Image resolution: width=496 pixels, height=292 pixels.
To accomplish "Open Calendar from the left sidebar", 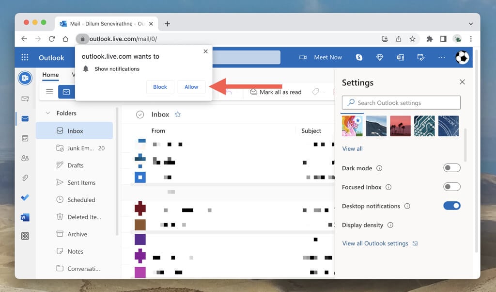I will pyautogui.click(x=25, y=138).
